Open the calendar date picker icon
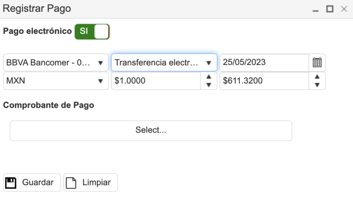Viewport: 353px width, 197px height. tap(317, 62)
